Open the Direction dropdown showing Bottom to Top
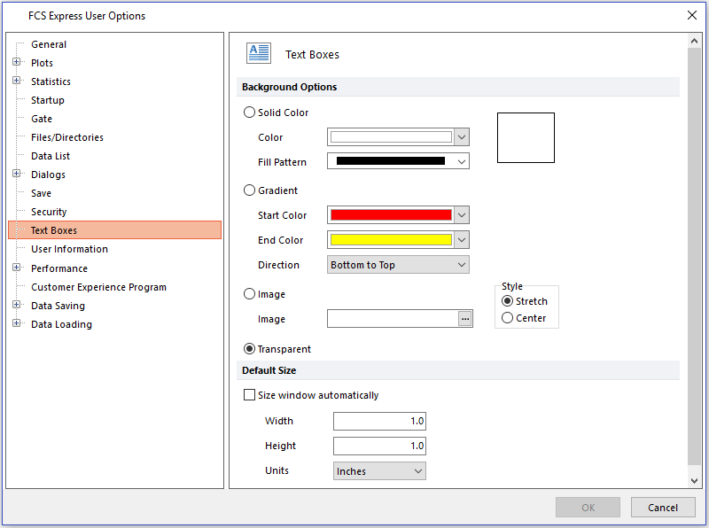The width and height of the screenshot is (709, 528). [398, 265]
